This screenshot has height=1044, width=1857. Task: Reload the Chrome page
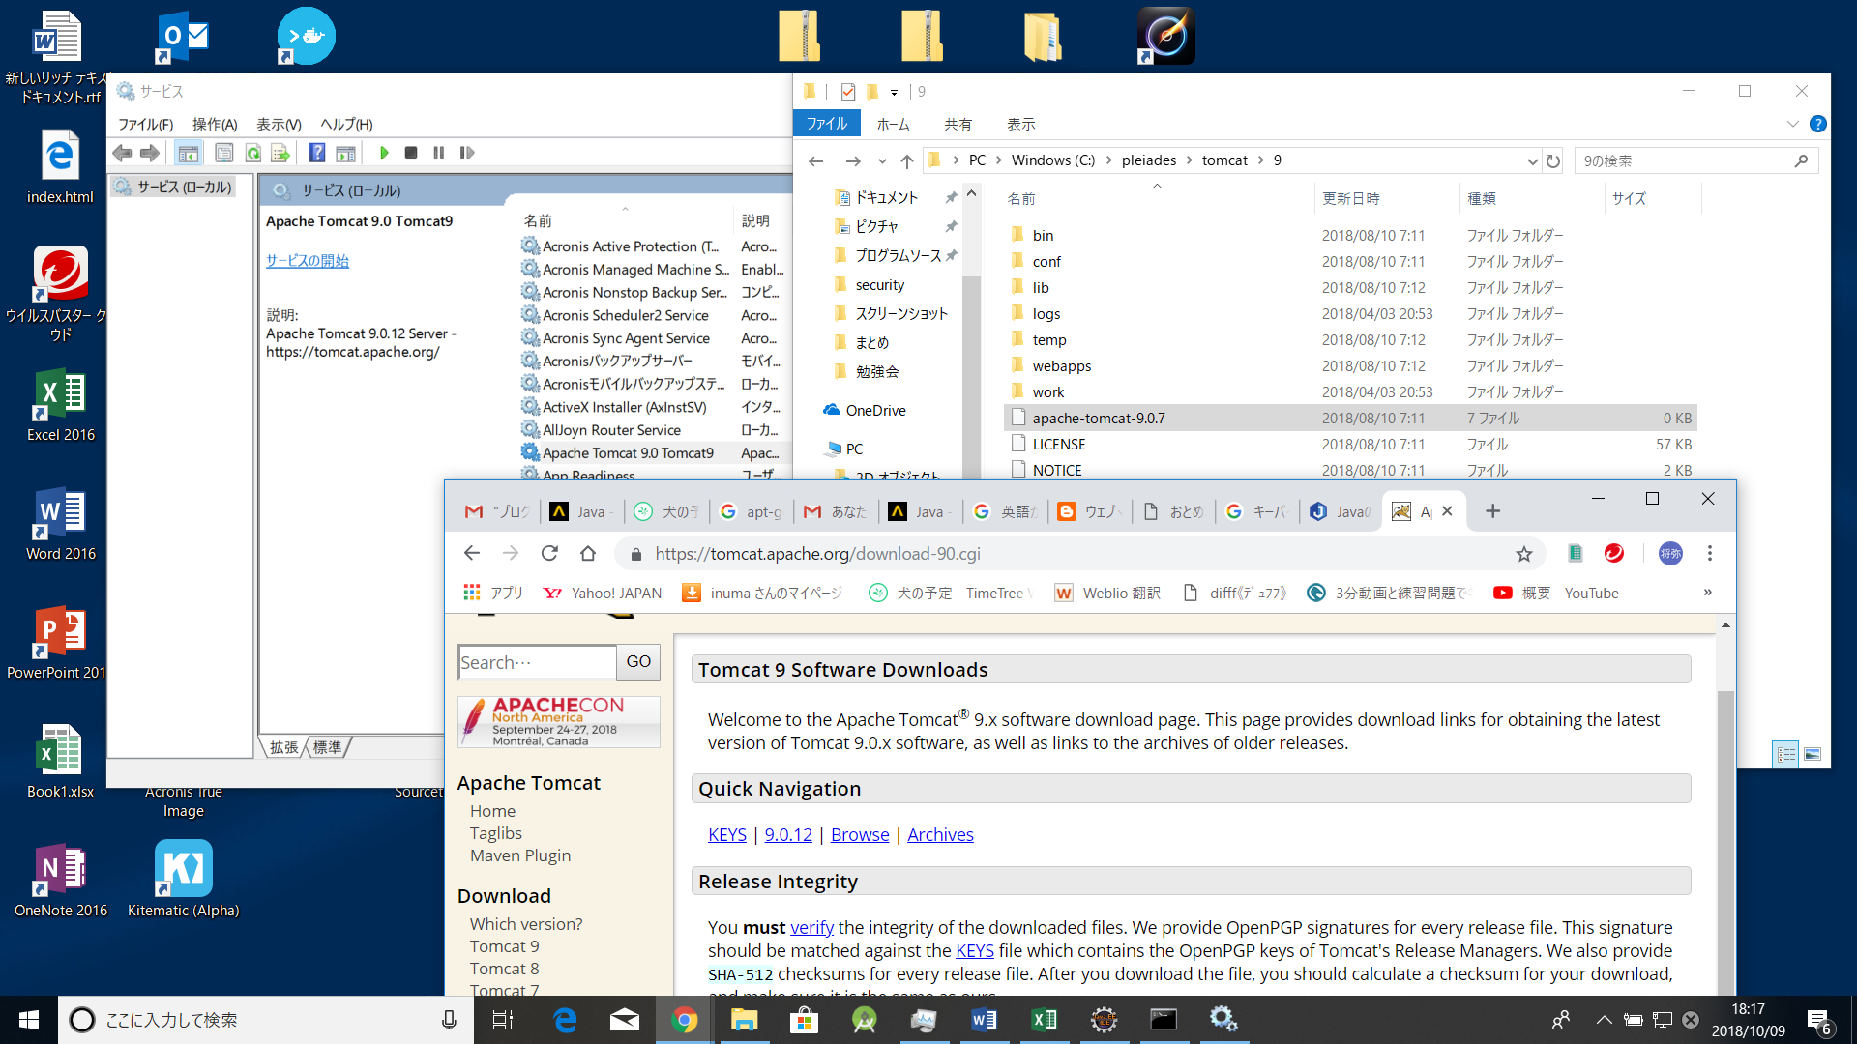click(x=549, y=553)
